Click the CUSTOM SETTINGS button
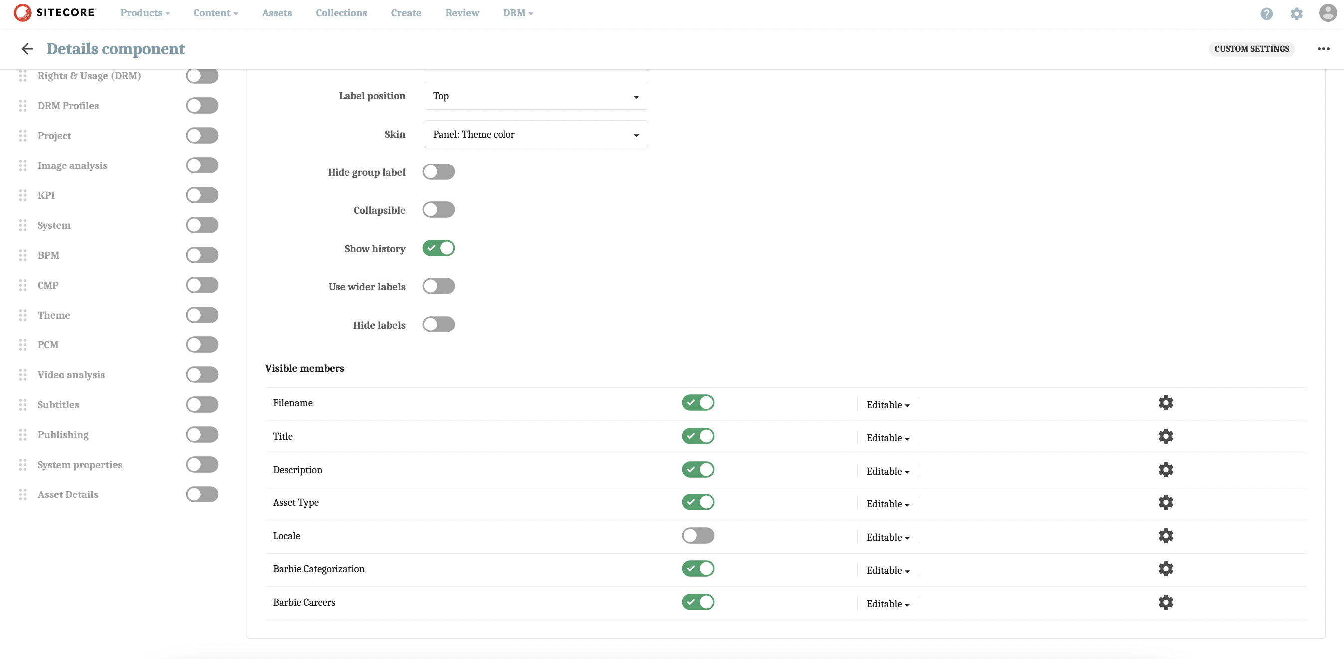 coord(1252,48)
